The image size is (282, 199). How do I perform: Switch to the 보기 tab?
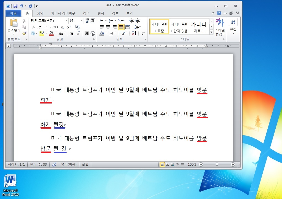click(129, 13)
